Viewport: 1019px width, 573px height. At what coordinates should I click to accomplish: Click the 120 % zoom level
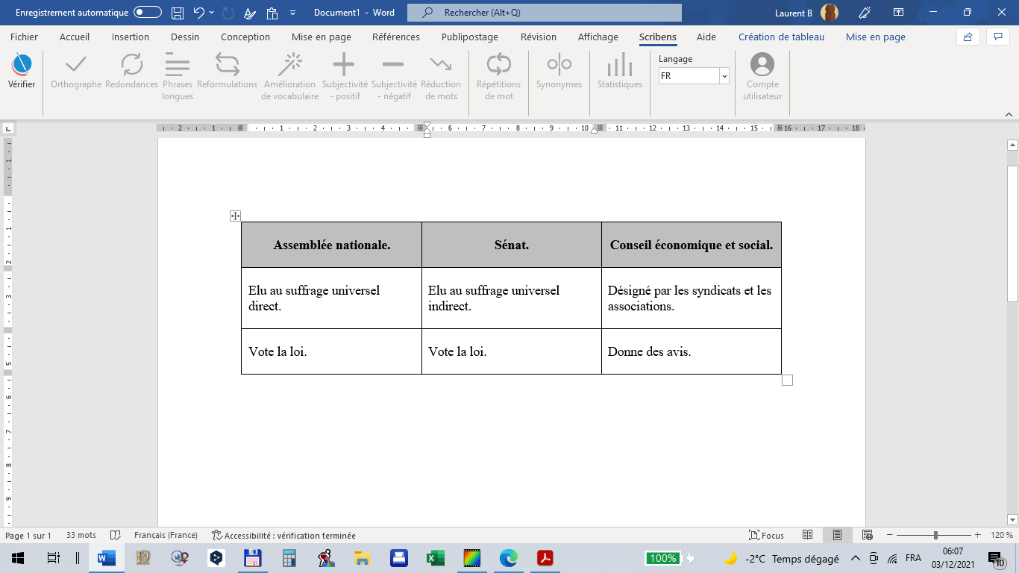coord(1002,536)
